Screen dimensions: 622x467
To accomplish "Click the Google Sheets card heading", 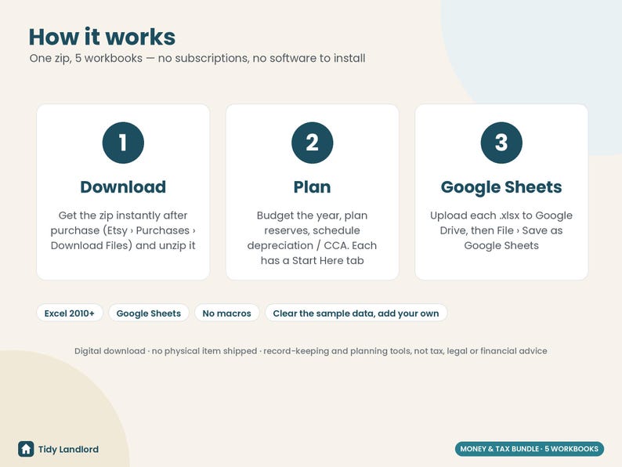I will [501, 187].
